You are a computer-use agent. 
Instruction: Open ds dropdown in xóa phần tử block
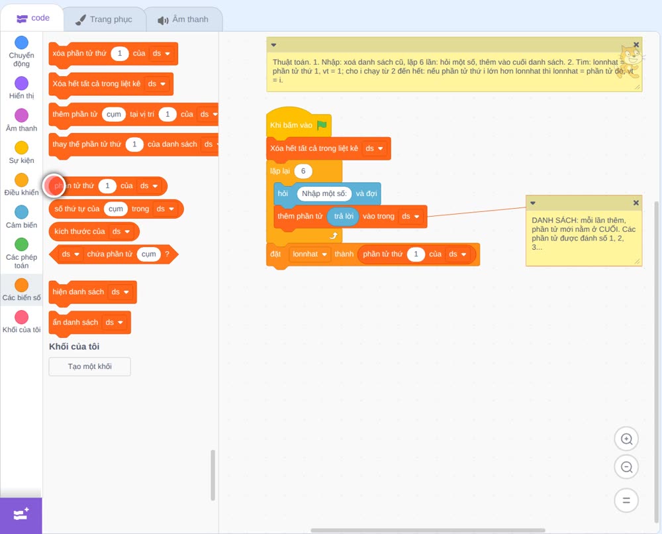point(162,54)
